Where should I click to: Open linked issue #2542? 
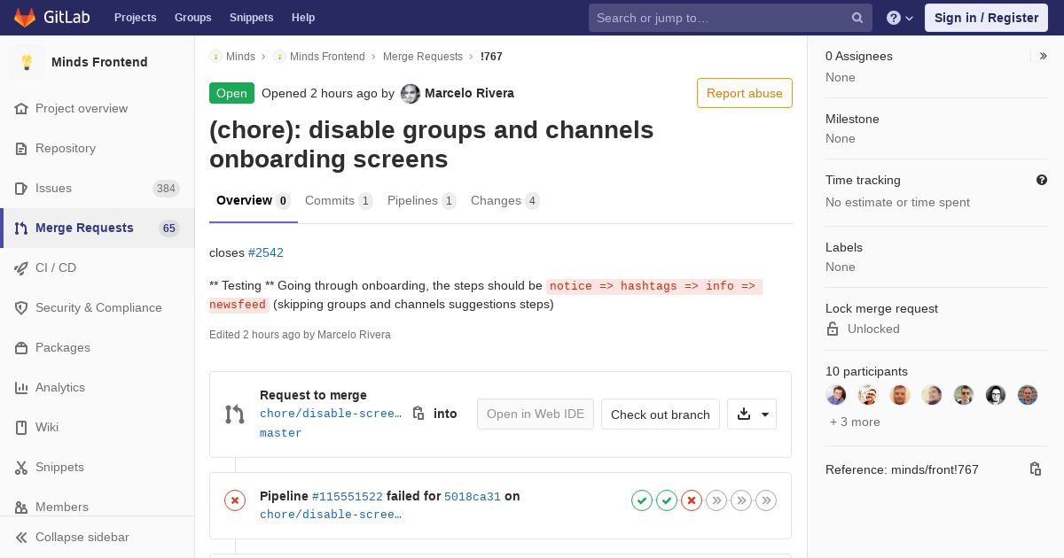click(x=266, y=252)
